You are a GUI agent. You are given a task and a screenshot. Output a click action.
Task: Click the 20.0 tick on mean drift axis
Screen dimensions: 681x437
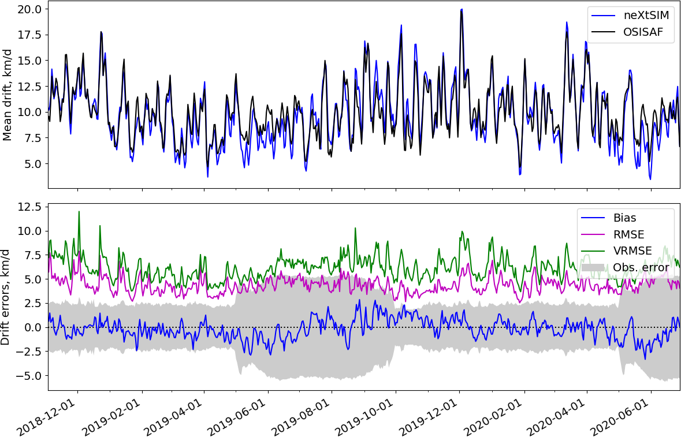pyautogui.click(x=29, y=9)
